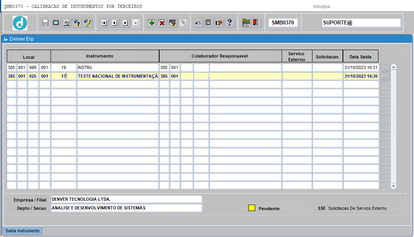
Task: Click the Denver Erp title bar icon
Action: [x=6, y=39]
